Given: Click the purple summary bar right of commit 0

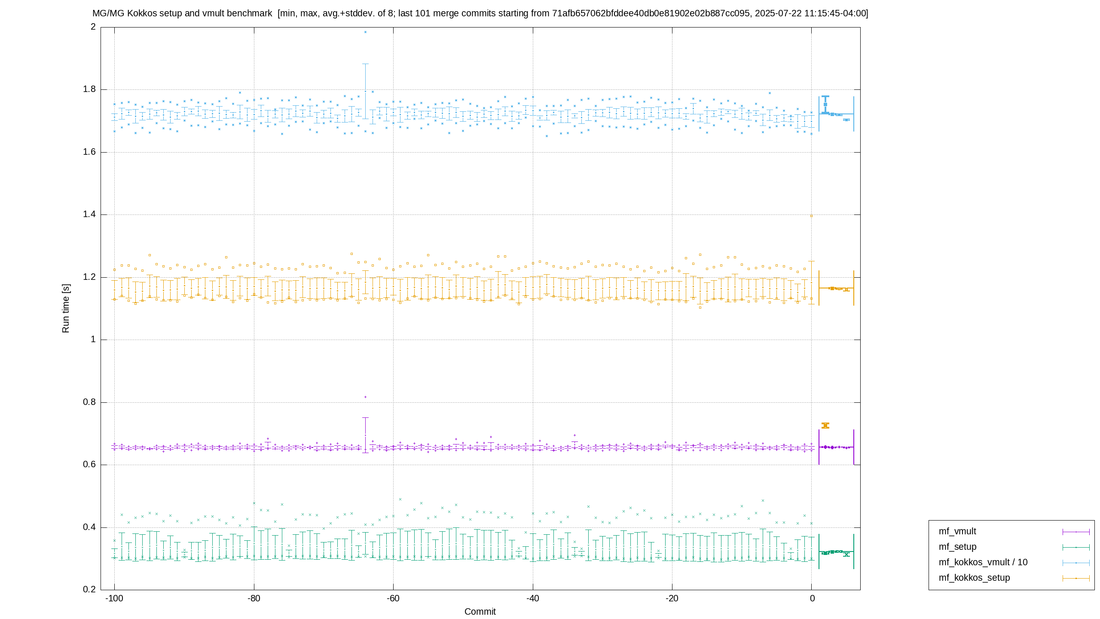Looking at the screenshot, I should (836, 447).
